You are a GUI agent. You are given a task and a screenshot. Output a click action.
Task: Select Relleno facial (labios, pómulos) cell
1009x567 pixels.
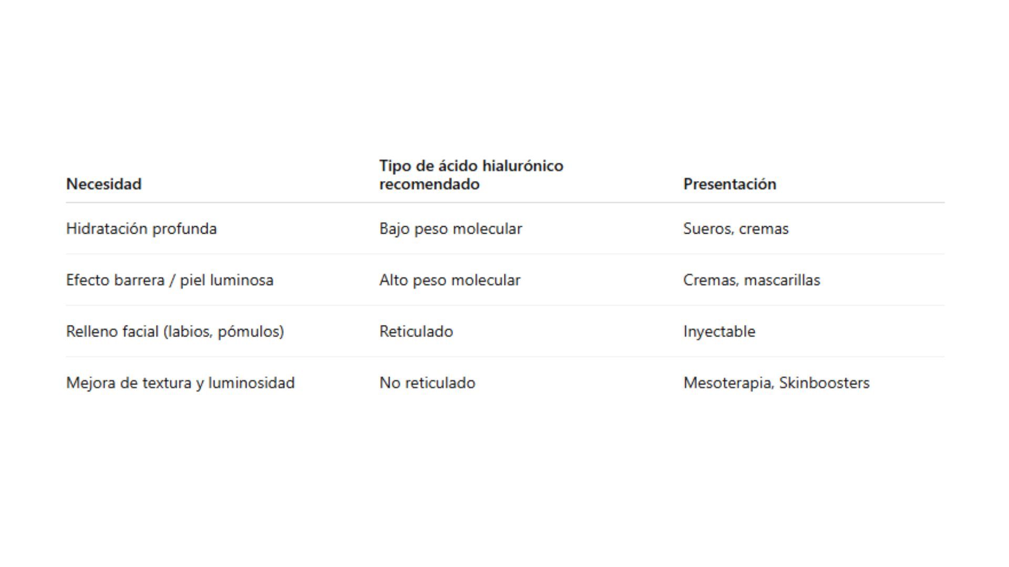point(175,332)
